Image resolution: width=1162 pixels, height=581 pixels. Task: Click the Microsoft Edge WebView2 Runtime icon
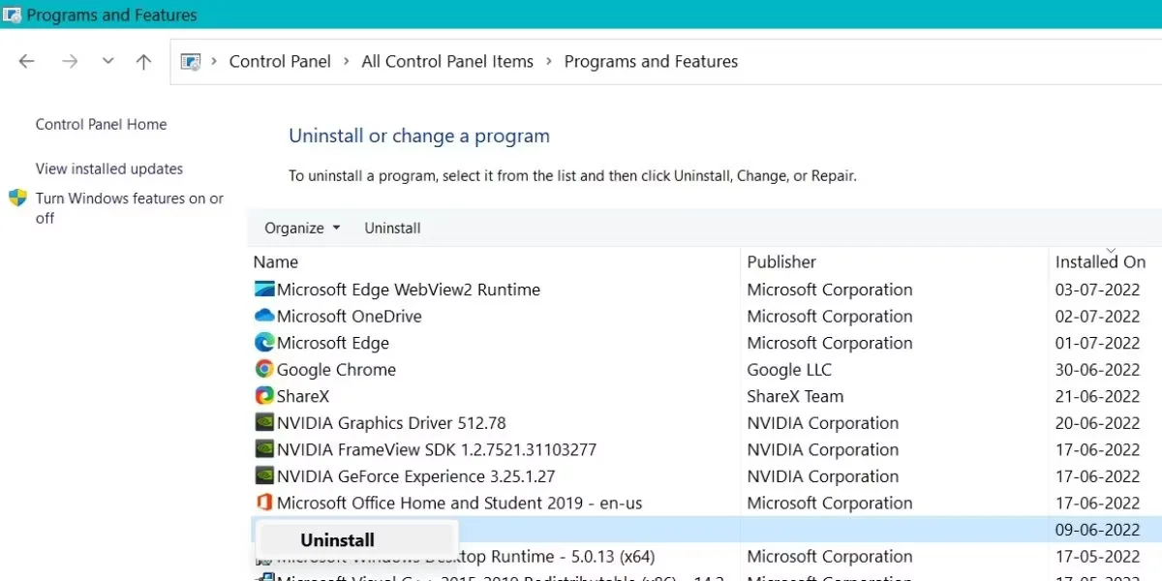(x=263, y=289)
